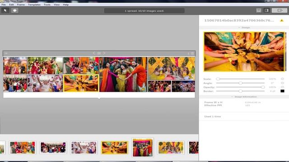Collapse the Image Information section
This screenshot has width=289, height=162.
pos(244,97)
